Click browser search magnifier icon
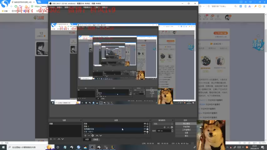The height and width of the screenshot is (150, 267). click(236, 6)
